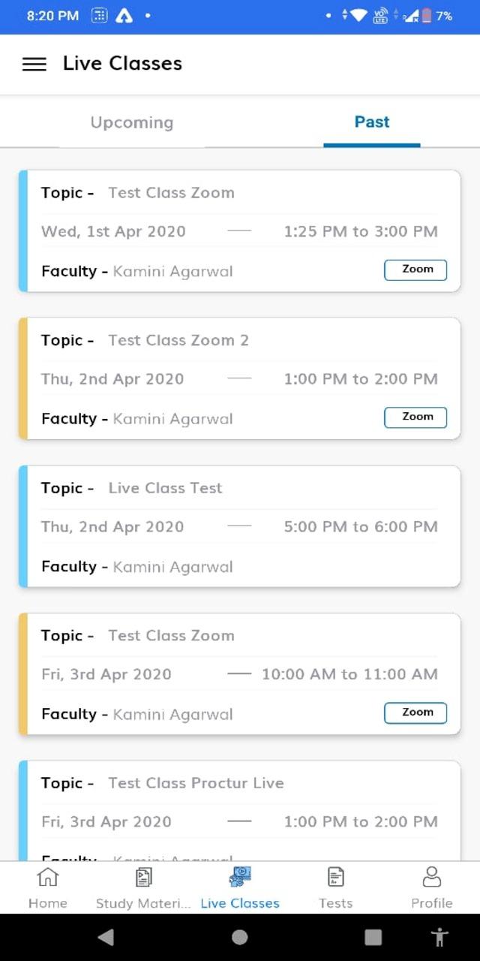The image size is (480, 961).
Task: Open the Live Class Test card
Action: (x=240, y=526)
